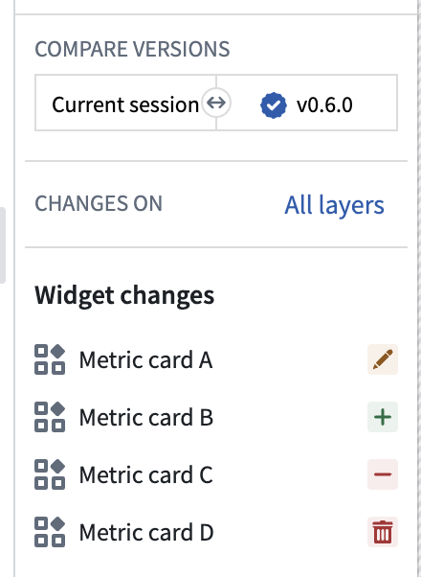
Task: Select the Metric card B change entry
Action: 216,417
